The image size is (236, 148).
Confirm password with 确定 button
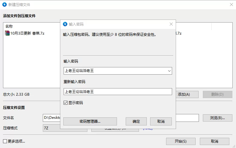[136, 122]
